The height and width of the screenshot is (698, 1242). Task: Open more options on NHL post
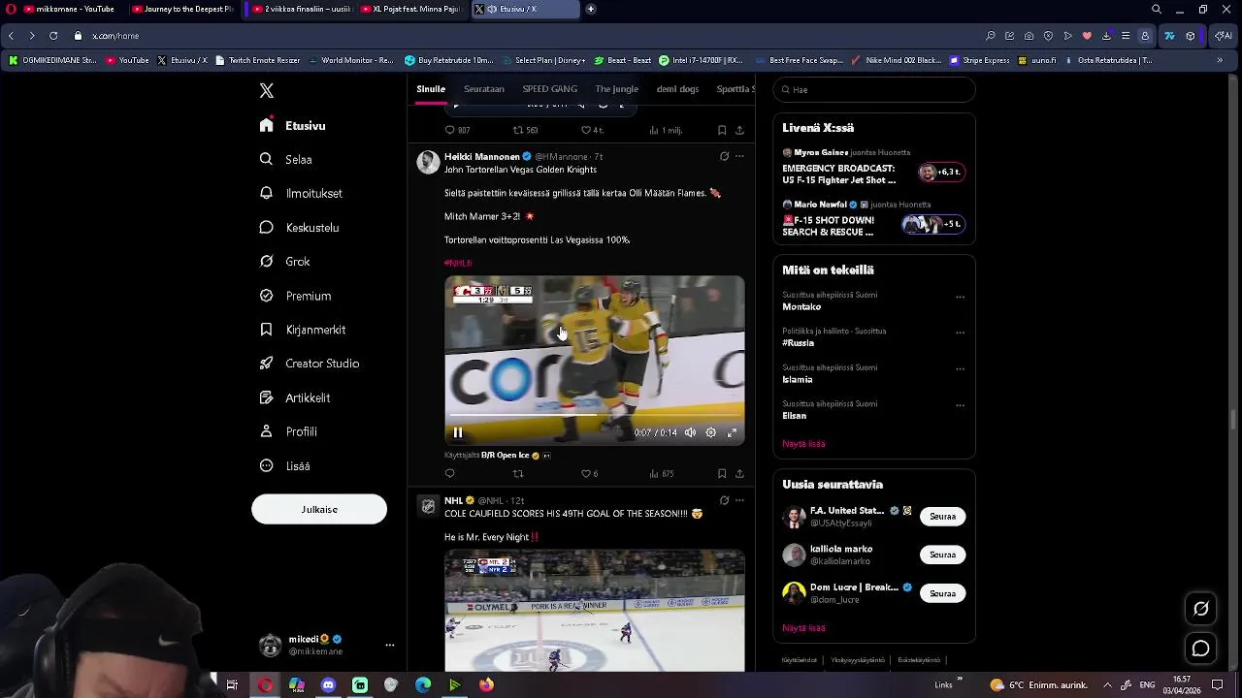click(739, 501)
